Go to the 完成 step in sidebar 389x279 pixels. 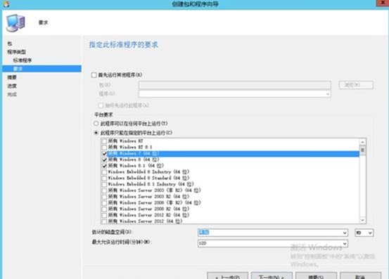pyautogui.click(x=12, y=94)
